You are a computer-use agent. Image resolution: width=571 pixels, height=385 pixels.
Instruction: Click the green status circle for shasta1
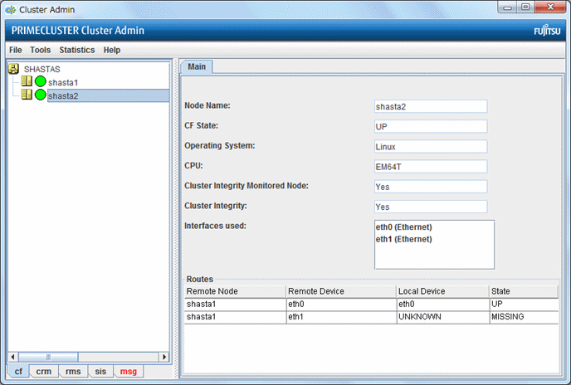click(40, 82)
